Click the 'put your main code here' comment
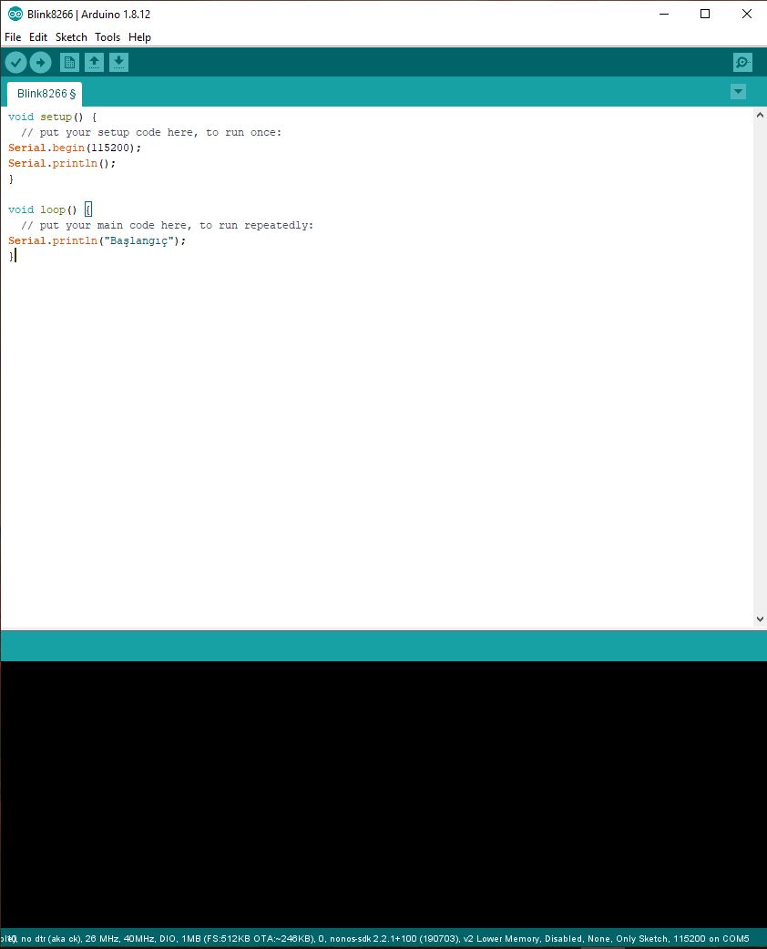 point(167,225)
